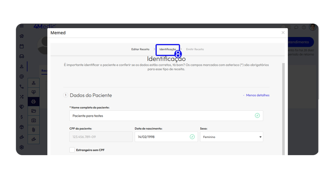This screenshot has width=335, height=179.
Task: Click the Data de nascimento field
Action: [x=162, y=137]
